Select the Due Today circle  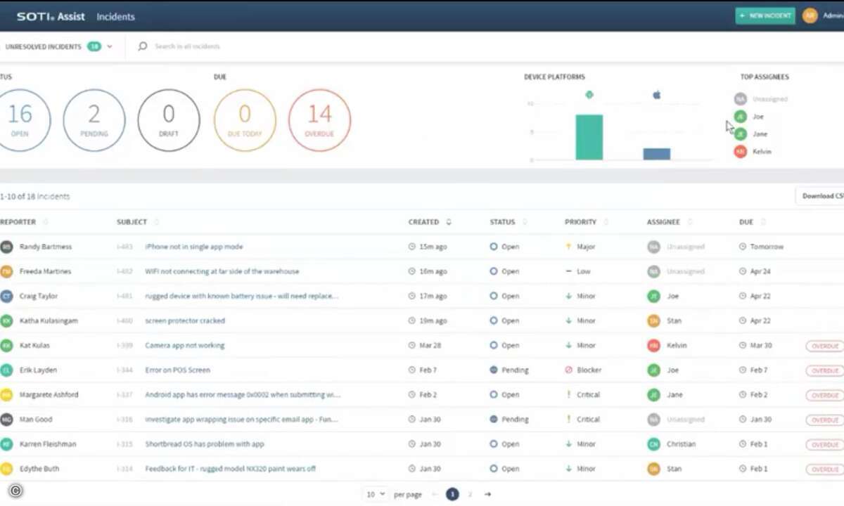[245, 119]
